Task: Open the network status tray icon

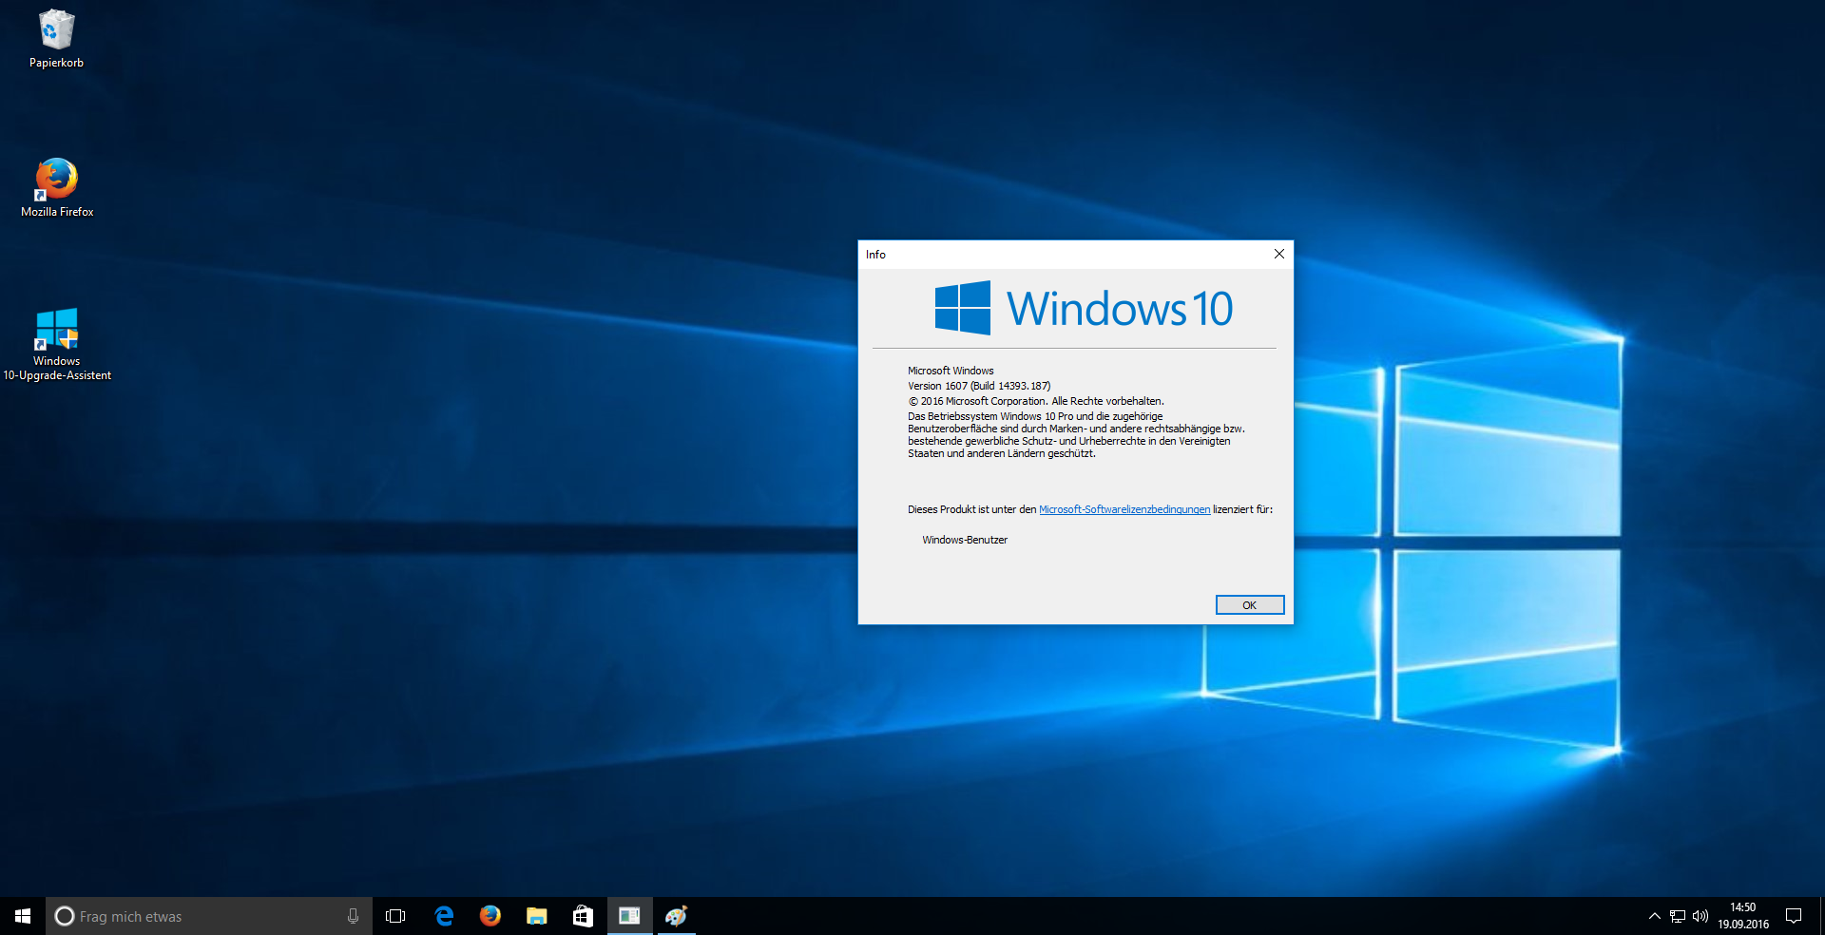Action: coord(1678,916)
